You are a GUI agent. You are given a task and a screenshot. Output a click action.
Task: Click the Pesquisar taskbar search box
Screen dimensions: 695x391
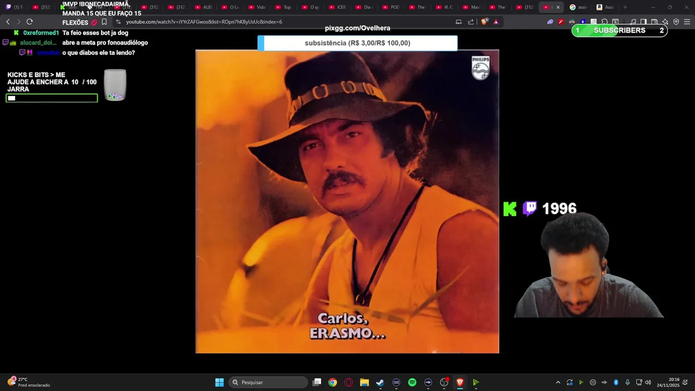[268, 382]
